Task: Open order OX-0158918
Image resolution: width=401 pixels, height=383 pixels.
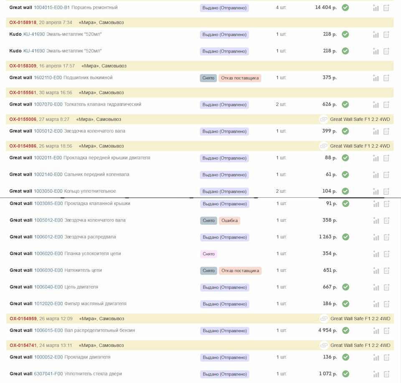Action: [x=23, y=23]
